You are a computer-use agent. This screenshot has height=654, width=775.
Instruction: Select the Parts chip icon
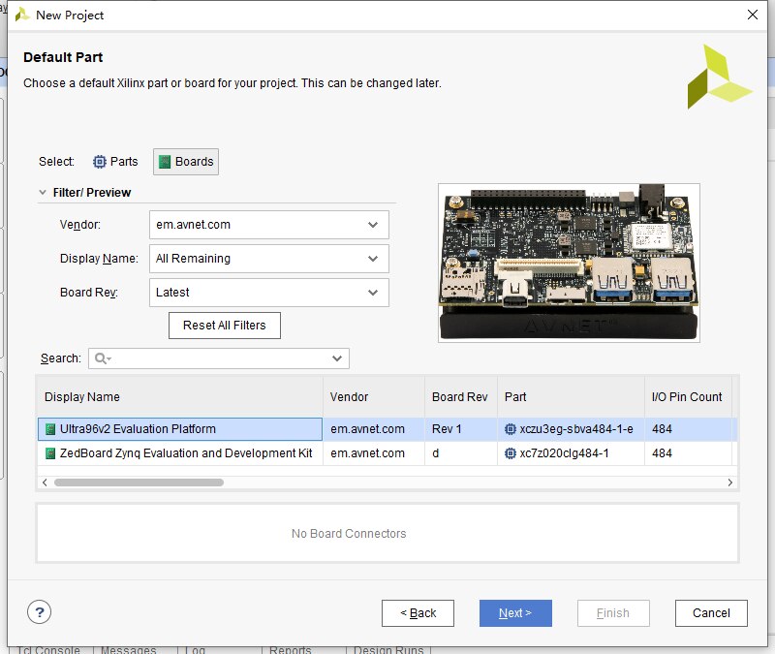click(x=100, y=162)
